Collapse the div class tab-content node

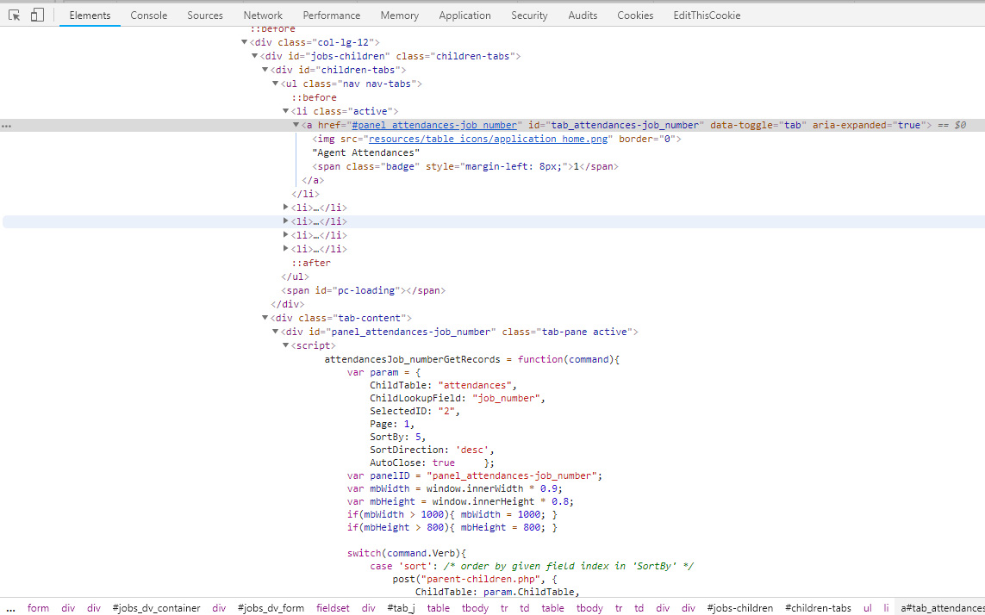pos(265,318)
